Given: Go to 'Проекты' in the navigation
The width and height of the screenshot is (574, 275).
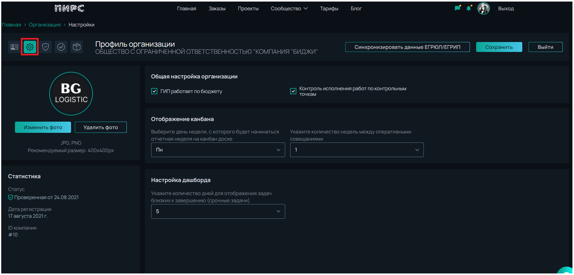Looking at the screenshot, I should [x=248, y=8].
